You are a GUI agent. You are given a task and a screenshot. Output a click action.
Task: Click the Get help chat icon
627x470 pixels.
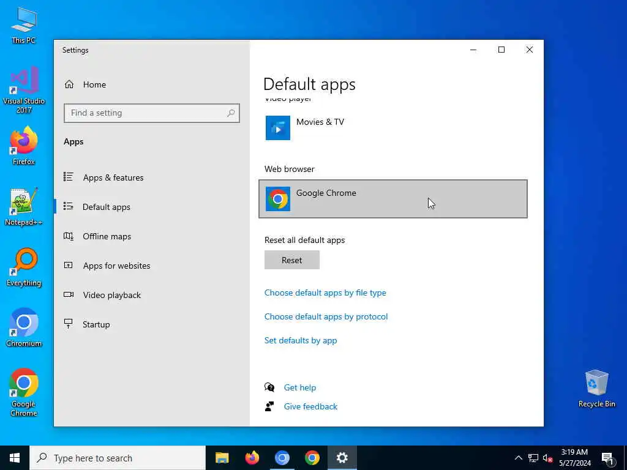tap(269, 387)
